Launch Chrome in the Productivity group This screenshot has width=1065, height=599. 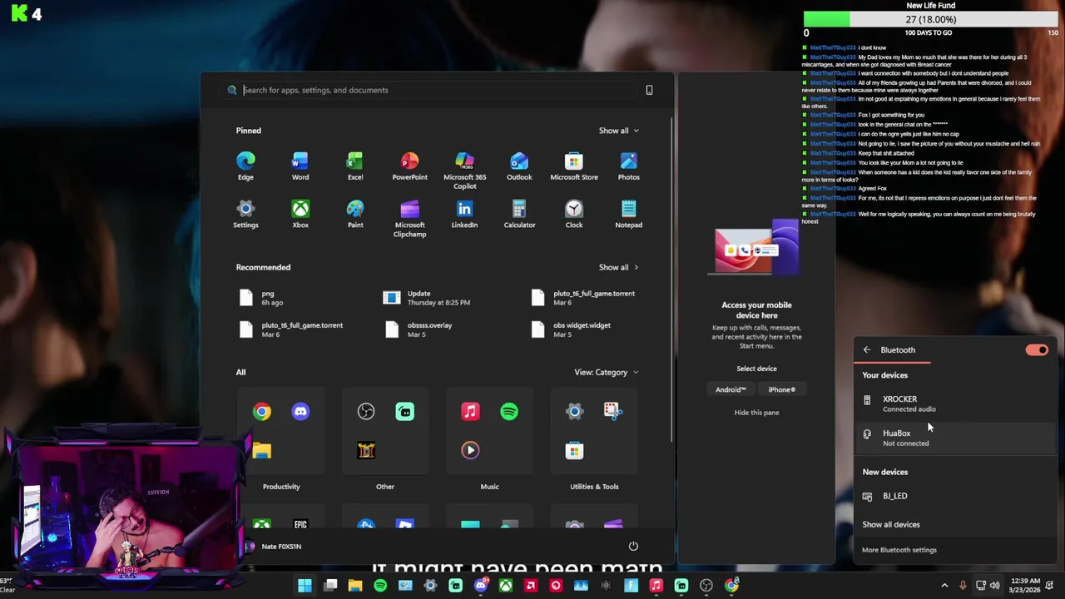[262, 412]
